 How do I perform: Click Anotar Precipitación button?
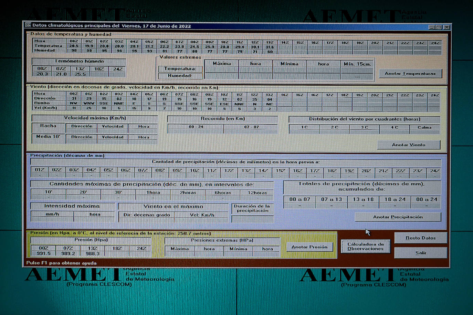point(398,217)
